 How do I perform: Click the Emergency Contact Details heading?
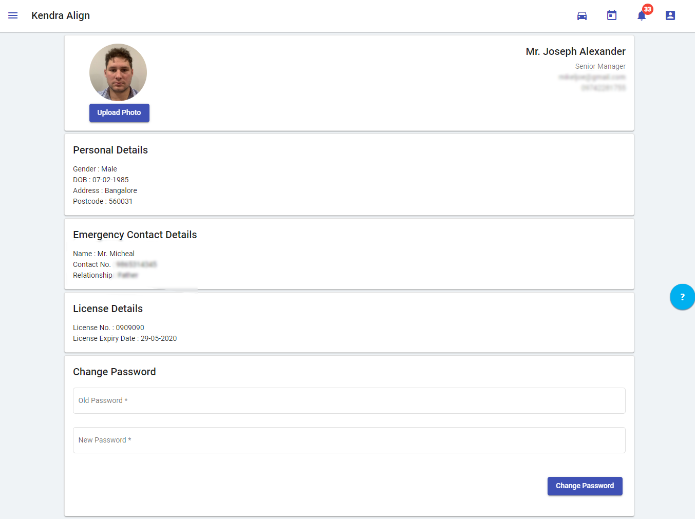(x=135, y=235)
